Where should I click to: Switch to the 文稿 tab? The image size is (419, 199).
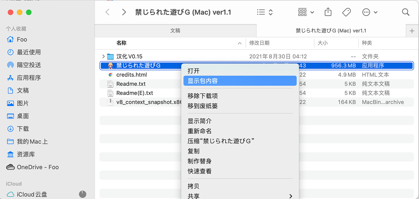tap(175, 31)
